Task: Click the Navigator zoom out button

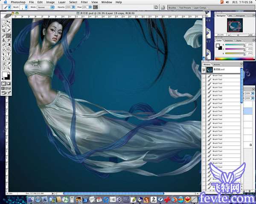Action: click(229, 35)
